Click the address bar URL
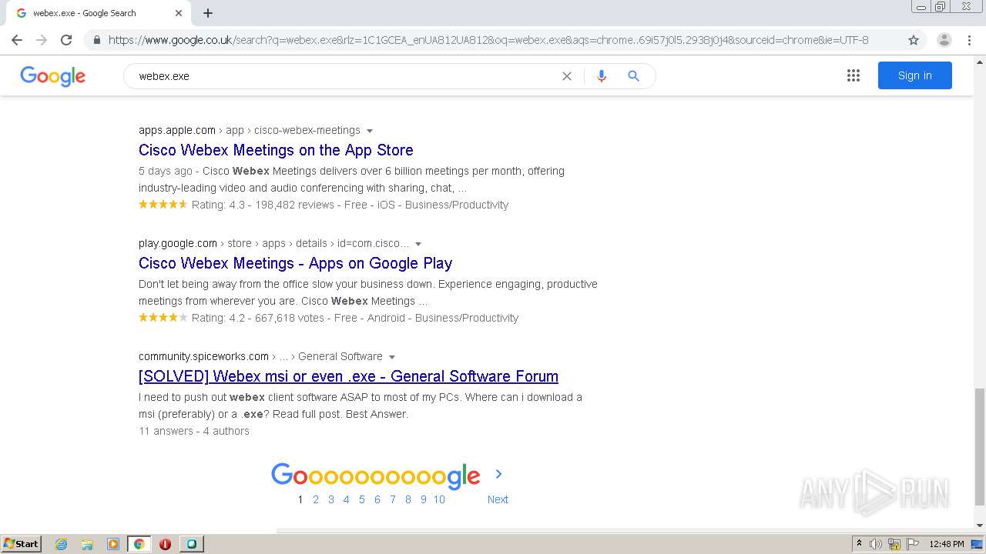The image size is (986, 554). [x=488, y=40]
